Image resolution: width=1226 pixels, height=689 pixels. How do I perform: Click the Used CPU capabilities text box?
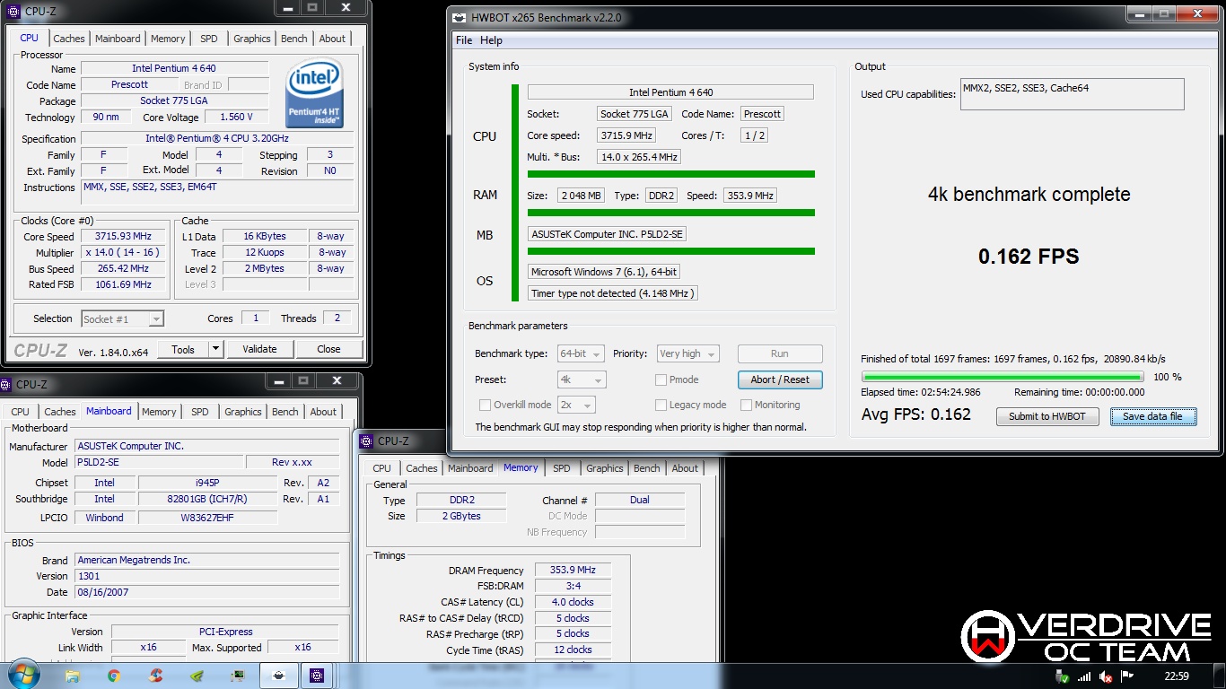click(1072, 94)
